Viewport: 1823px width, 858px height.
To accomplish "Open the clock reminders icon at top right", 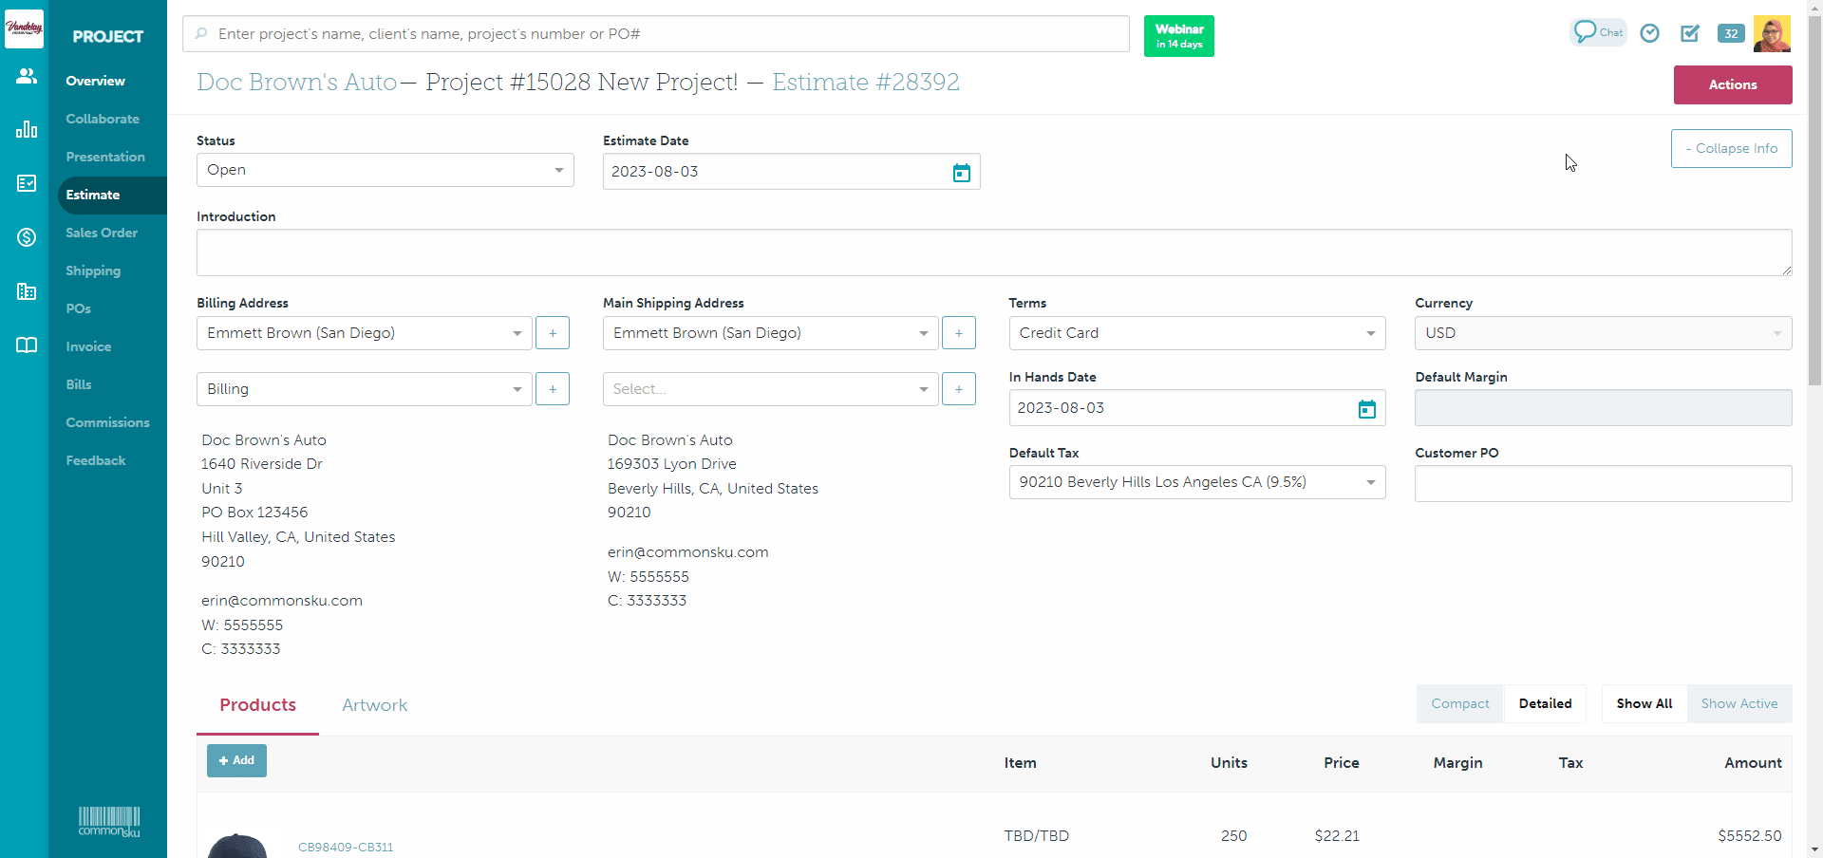I will pos(1649,32).
